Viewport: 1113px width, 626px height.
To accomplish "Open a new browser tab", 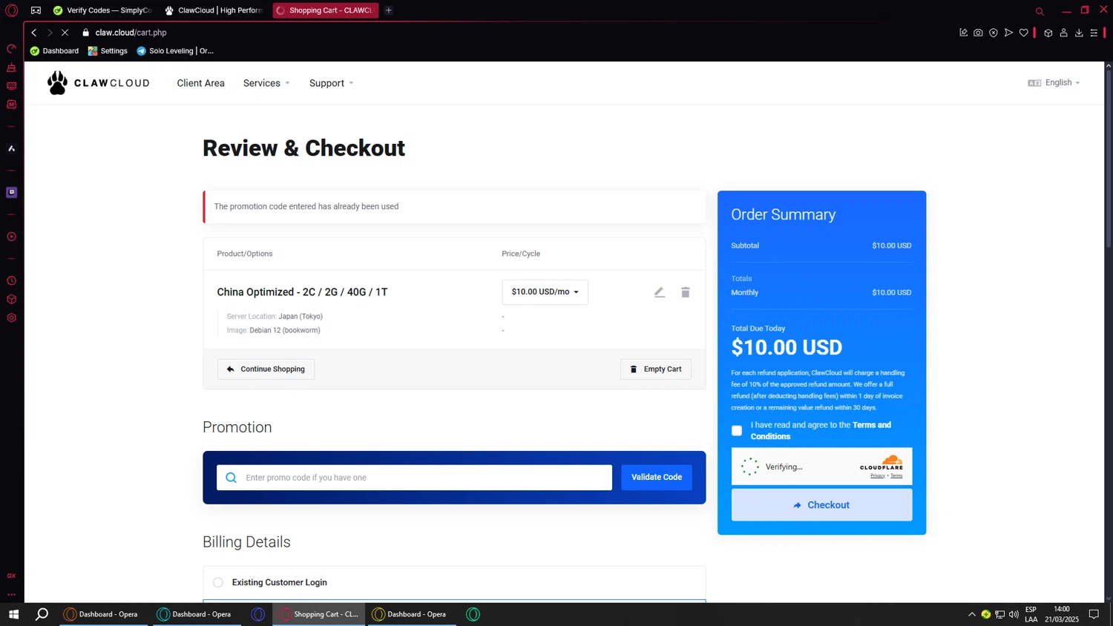I will click(389, 10).
